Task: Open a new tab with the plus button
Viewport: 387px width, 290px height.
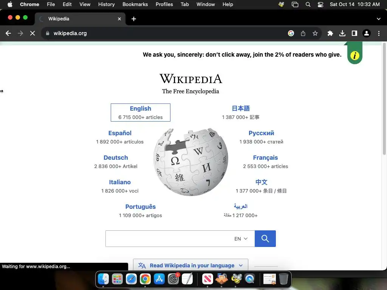Action: pos(133,19)
